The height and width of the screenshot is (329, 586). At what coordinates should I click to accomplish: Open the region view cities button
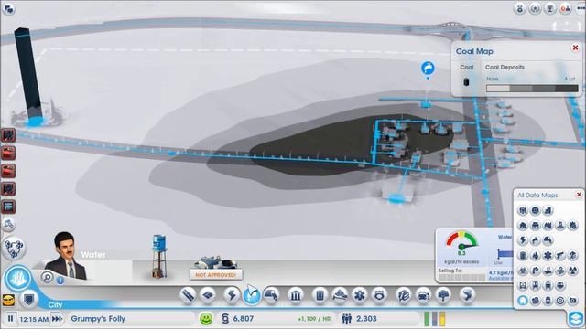(14, 248)
